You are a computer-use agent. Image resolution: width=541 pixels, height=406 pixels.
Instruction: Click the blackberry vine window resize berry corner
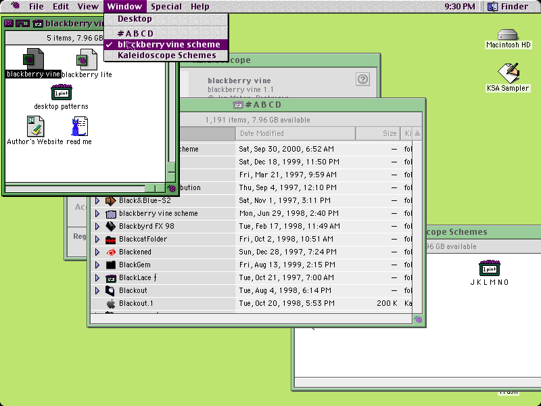172,188
